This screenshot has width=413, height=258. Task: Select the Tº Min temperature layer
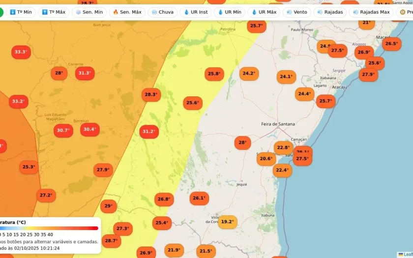point(21,12)
